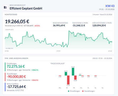The width and height of the screenshot is (118, 96).
Task: Click the Wochenanfang value 36.991,69 €
Action: (x=59, y=26)
